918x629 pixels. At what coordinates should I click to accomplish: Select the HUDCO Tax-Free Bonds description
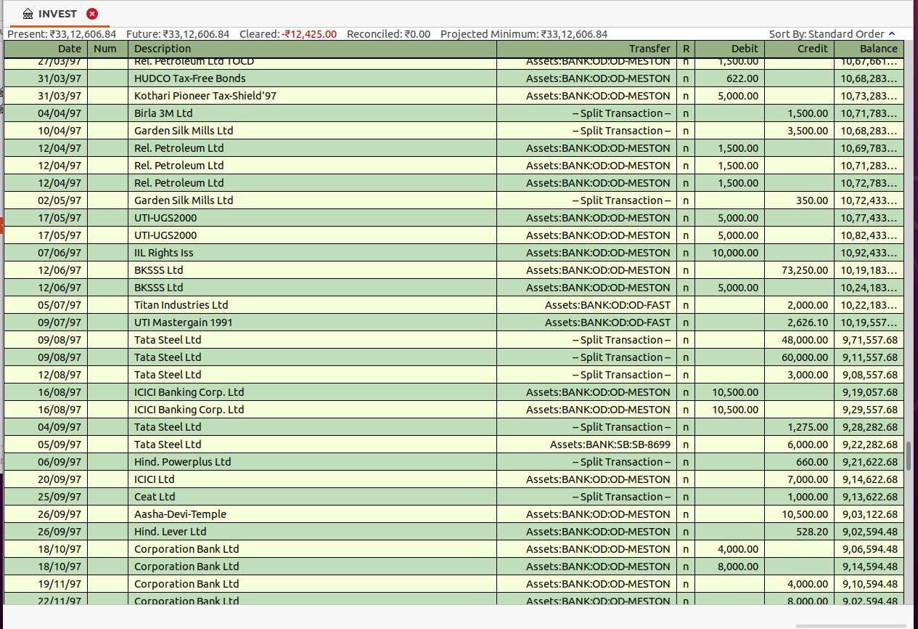point(190,78)
